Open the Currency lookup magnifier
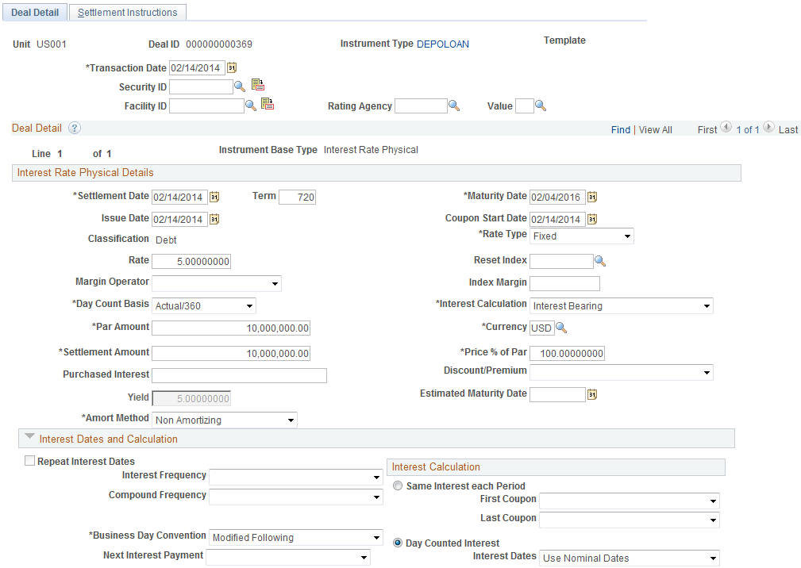Screen dimensions: 801x568 [561, 328]
